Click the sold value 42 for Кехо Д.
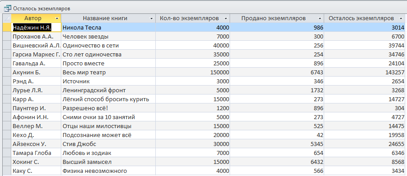 point(320,135)
